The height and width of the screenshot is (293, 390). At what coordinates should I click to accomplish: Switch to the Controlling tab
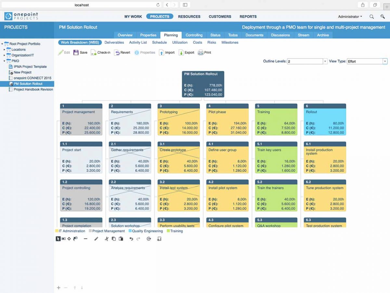(194, 35)
